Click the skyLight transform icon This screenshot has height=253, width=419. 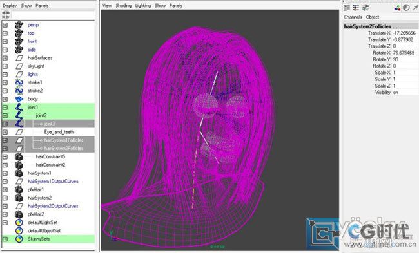[x=19, y=66]
